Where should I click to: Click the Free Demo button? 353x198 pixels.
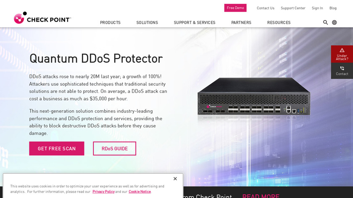click(x=235, y=8)
